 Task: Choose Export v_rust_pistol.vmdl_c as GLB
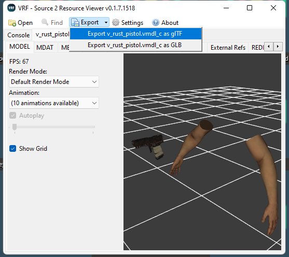pos(135,45)
